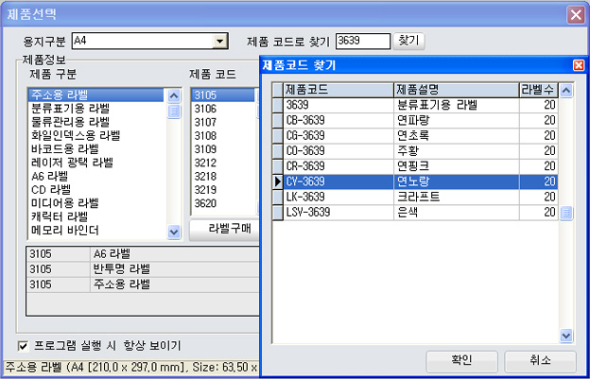Click search results scroll up arrow
The width and height of the screenshot is (590, 379).
click(566, 91)
